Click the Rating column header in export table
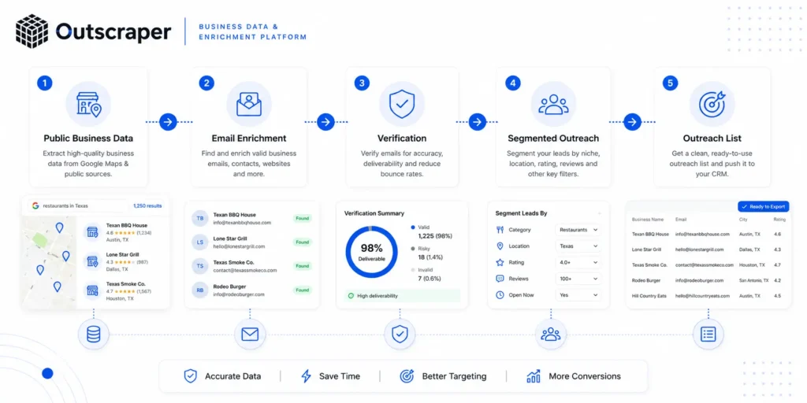807x403 pixels. point(779,220)
